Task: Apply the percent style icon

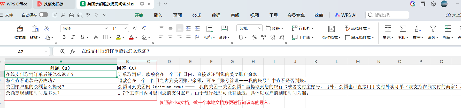Action: coord(255,37)
